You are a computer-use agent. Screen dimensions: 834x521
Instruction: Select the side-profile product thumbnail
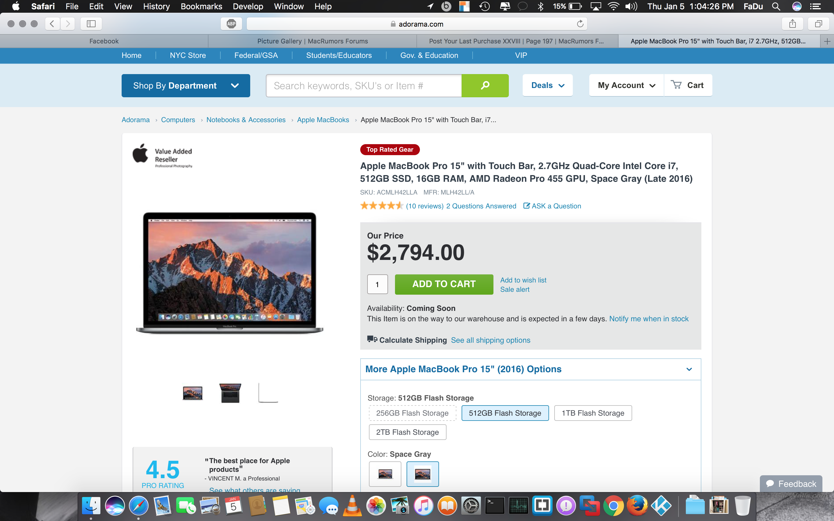pyautogui.click(x=268, y=393)
